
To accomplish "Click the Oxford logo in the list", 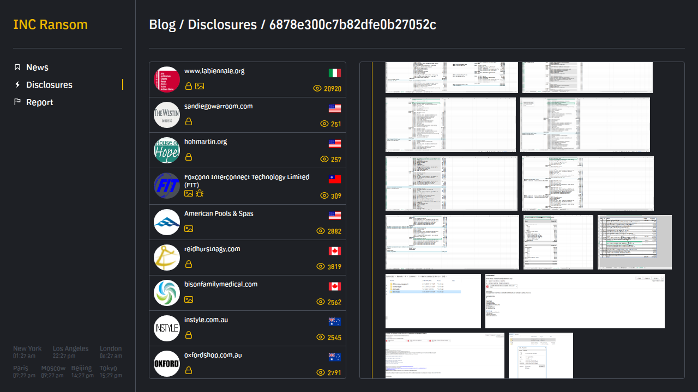I will (x=167, y=364).
